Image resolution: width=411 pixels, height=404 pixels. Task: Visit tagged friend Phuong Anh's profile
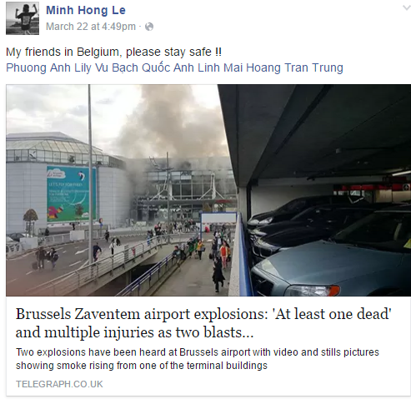click(x=38, y=67)
